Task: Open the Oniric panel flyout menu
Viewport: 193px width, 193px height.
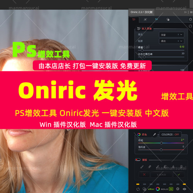Action: [191, 12]
